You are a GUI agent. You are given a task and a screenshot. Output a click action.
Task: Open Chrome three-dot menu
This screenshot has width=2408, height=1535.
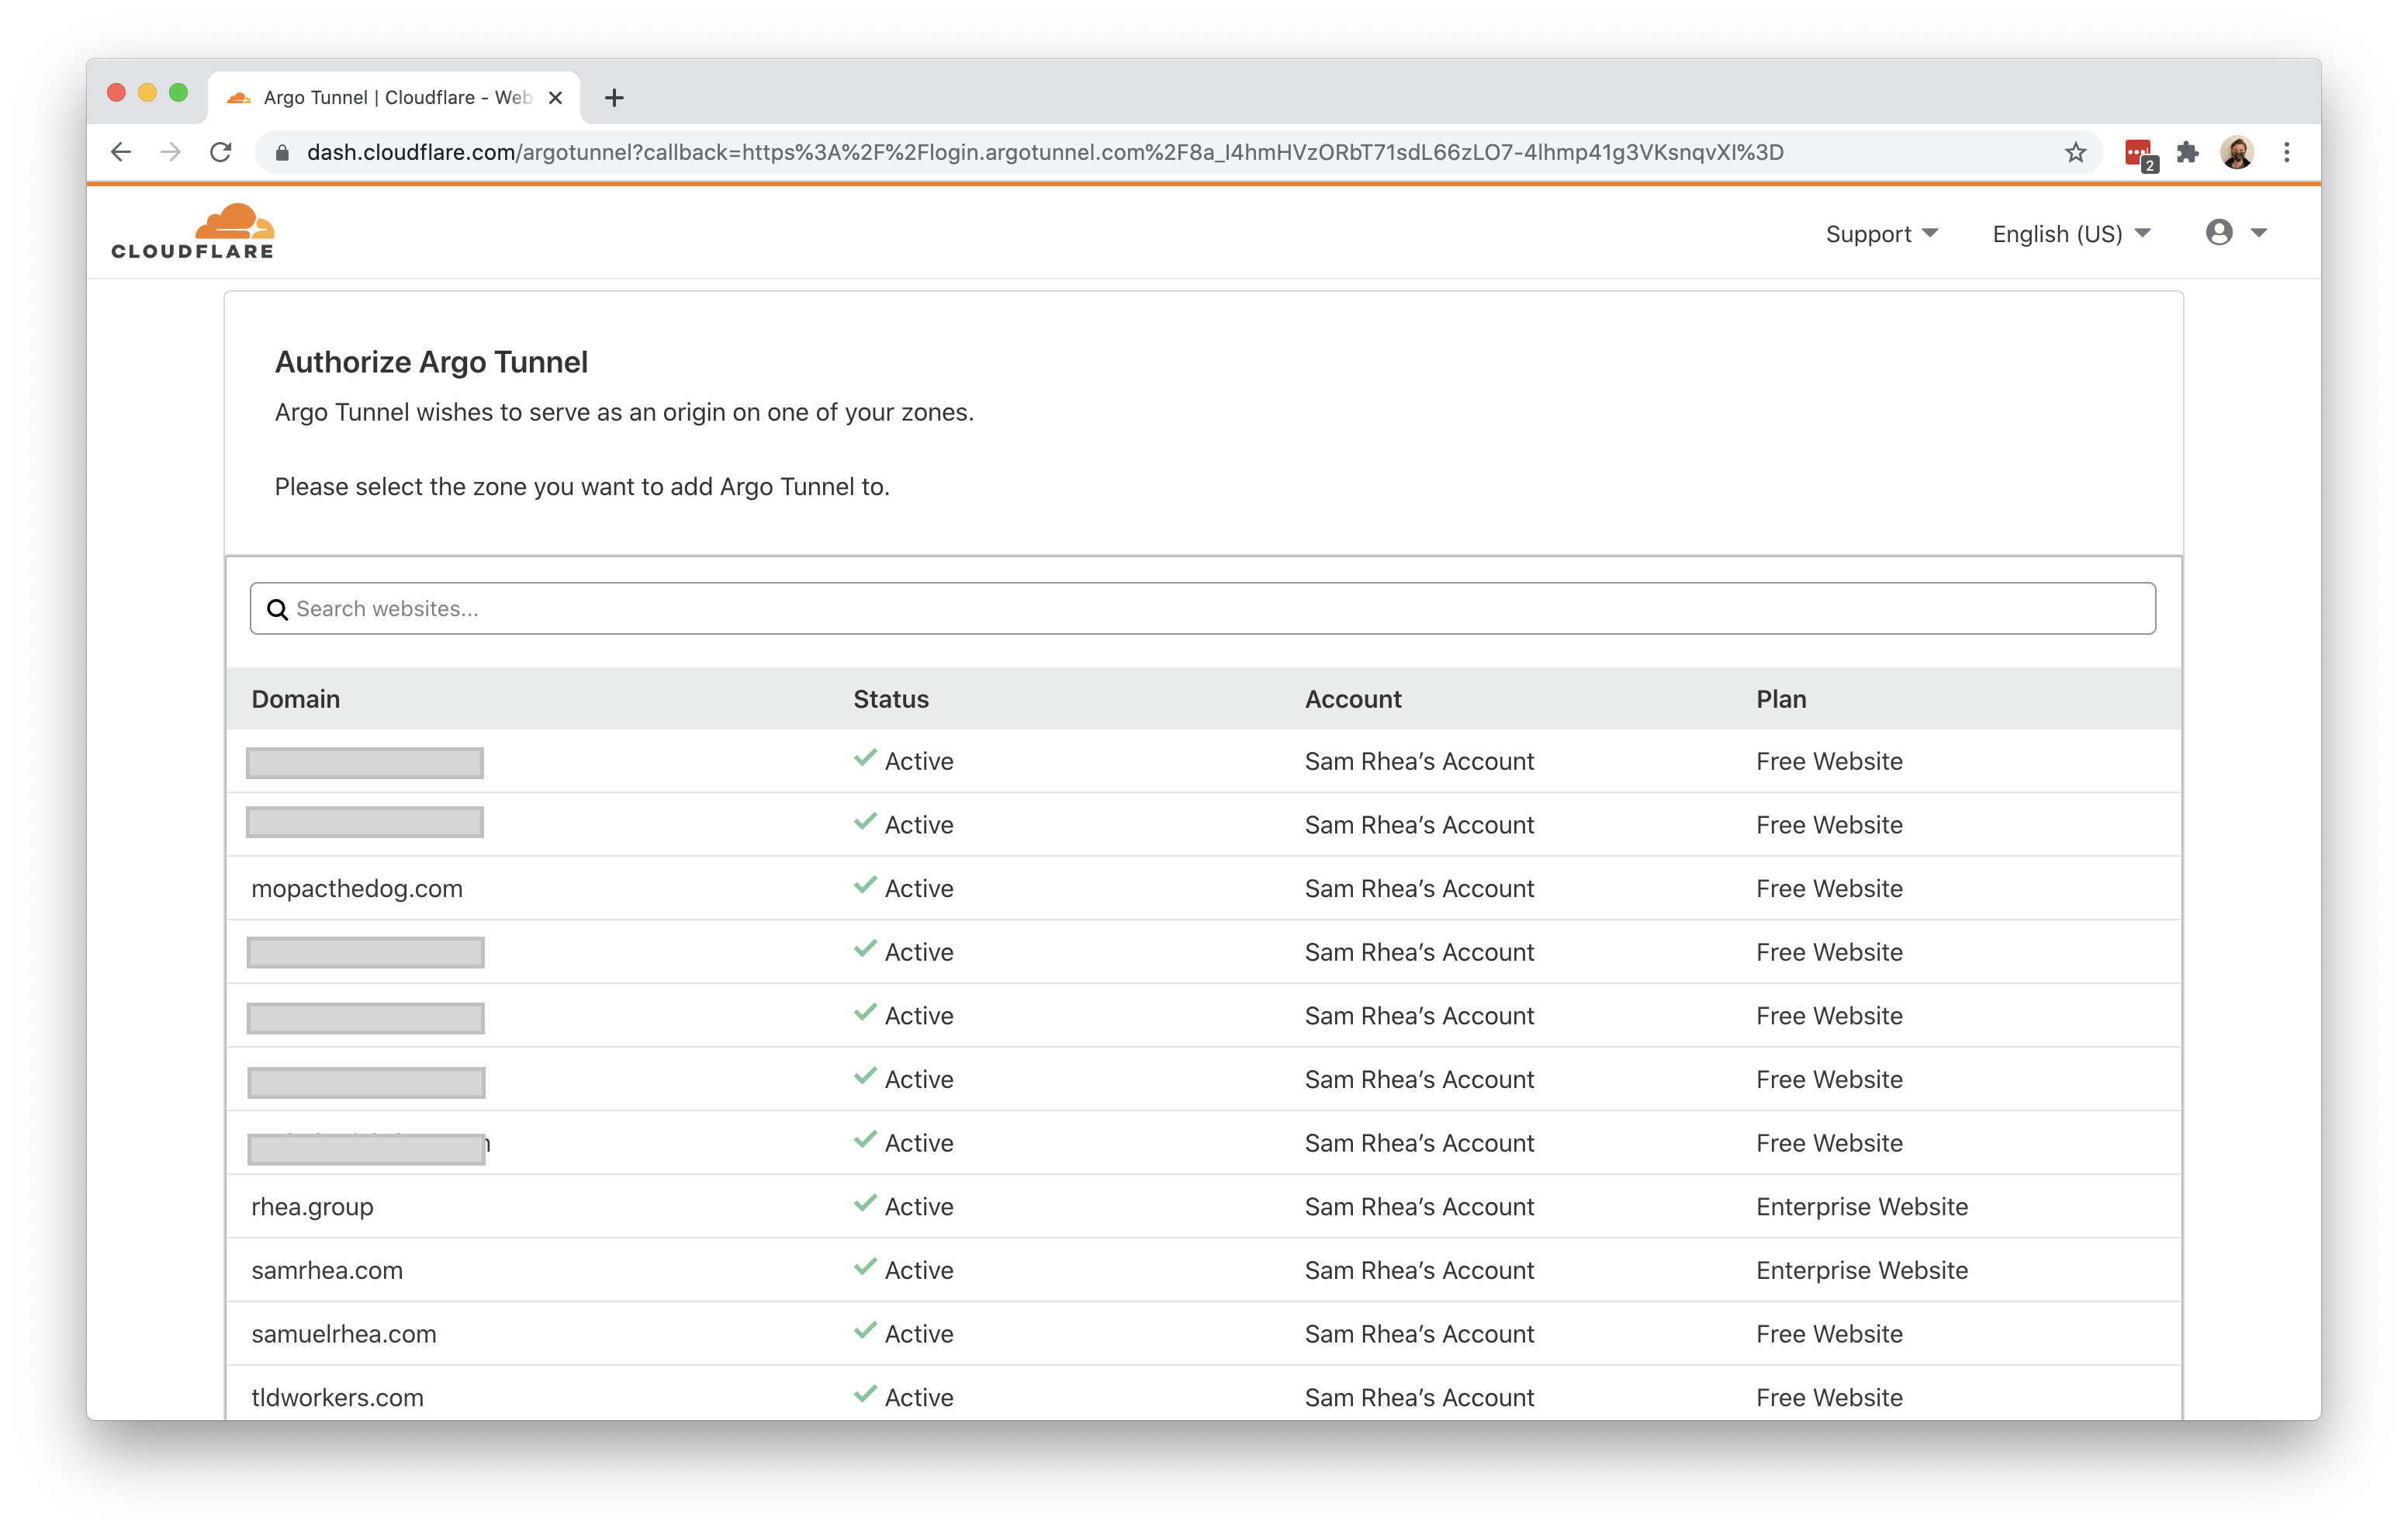click(2287, 152)
